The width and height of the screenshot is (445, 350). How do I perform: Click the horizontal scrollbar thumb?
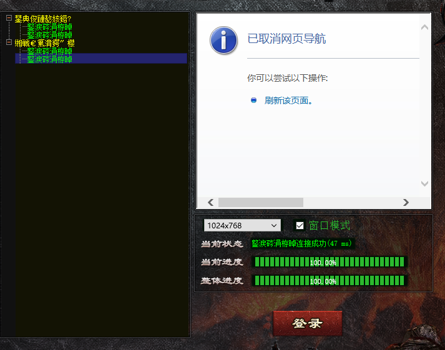point(261,202)
